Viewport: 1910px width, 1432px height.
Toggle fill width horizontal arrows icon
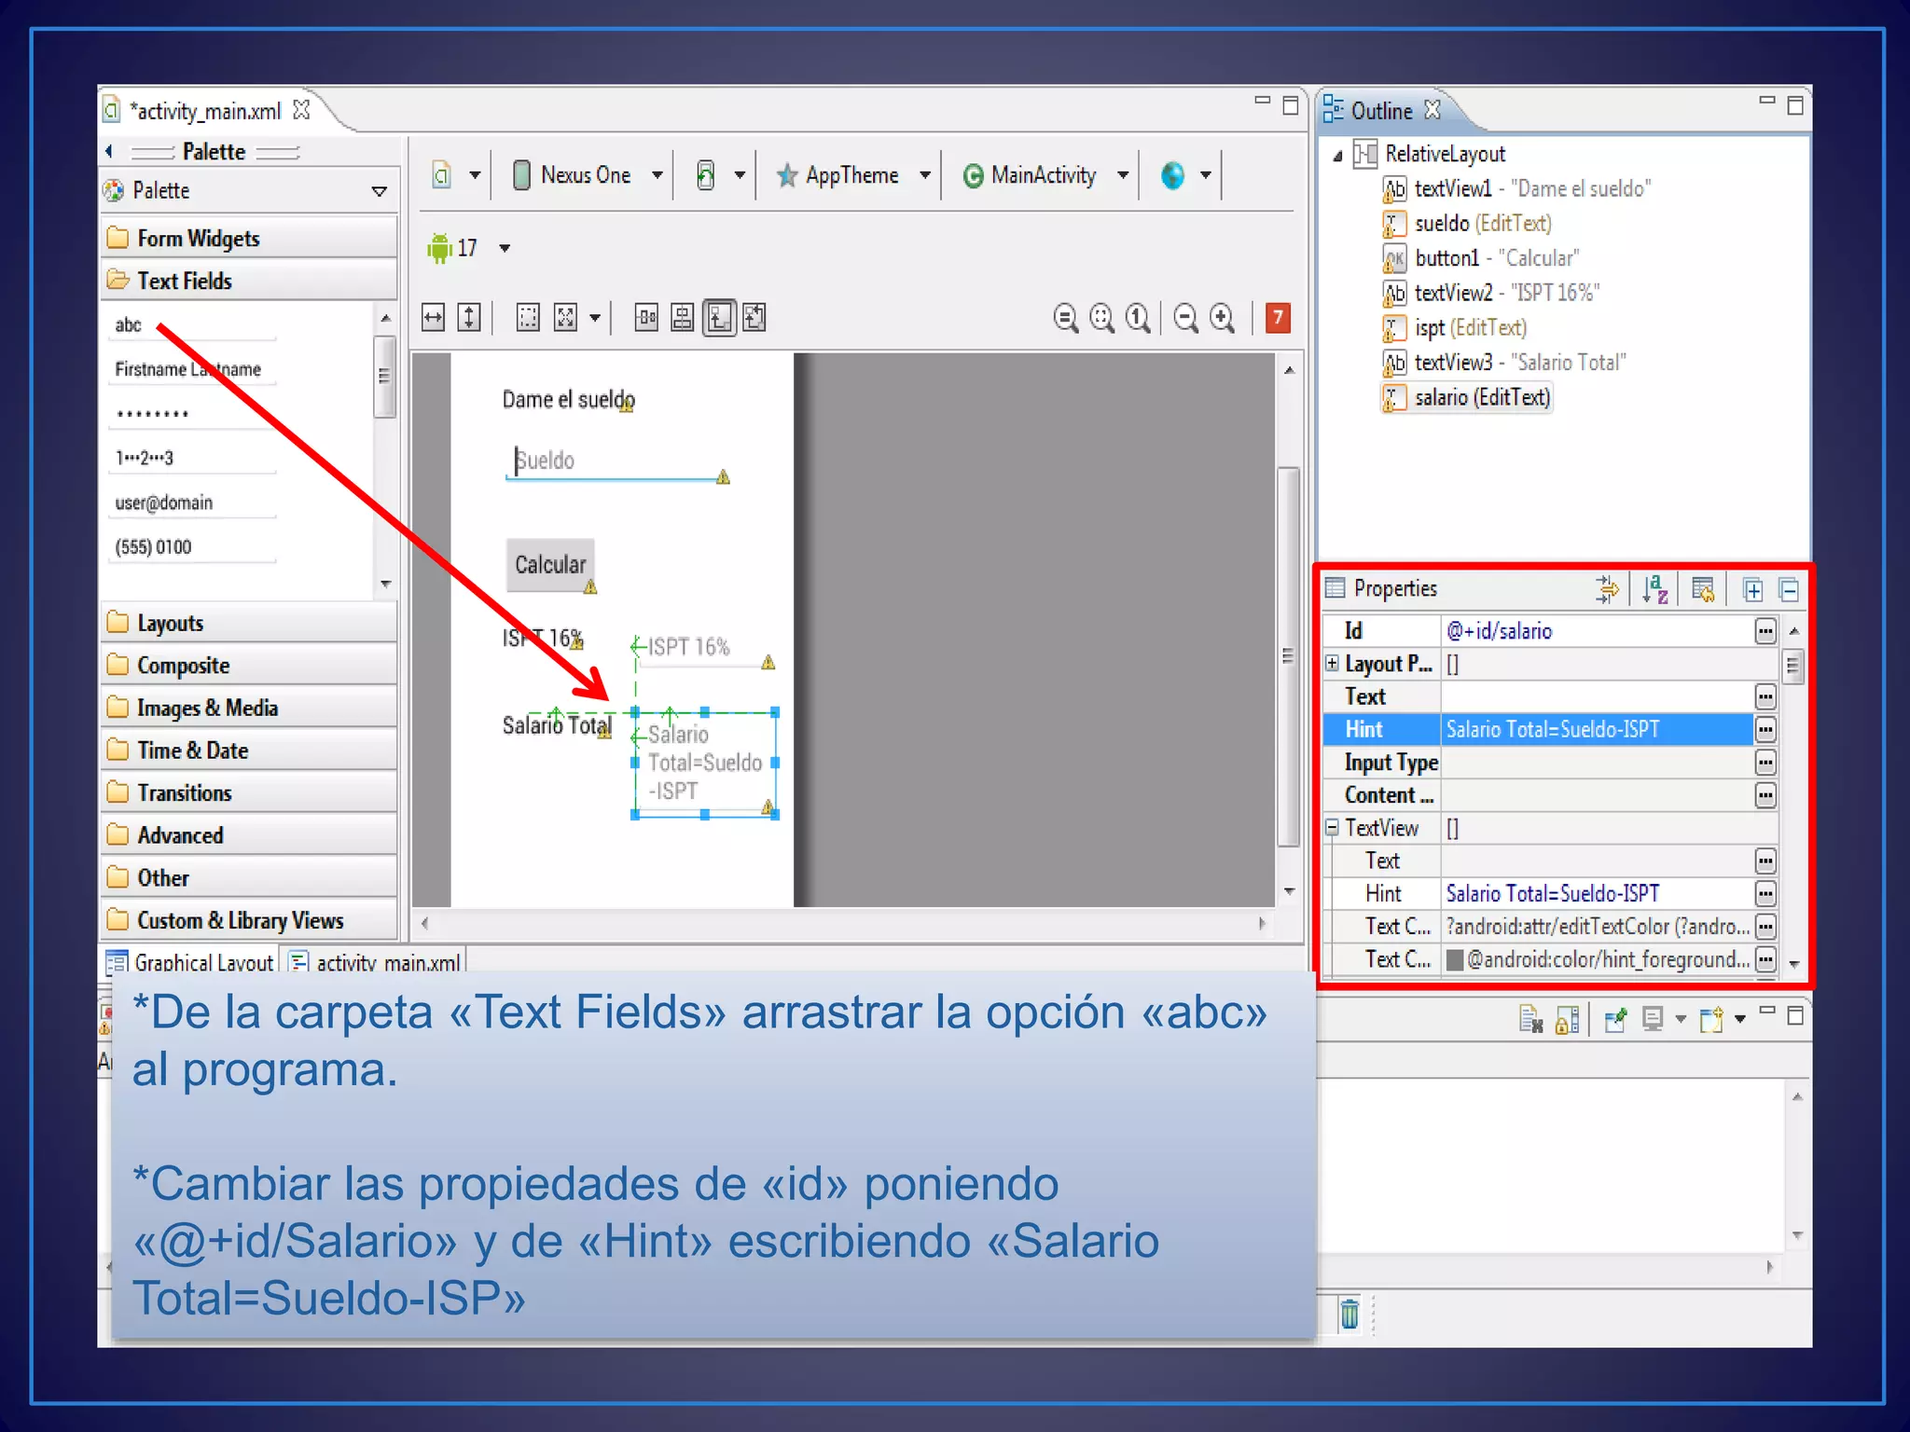pos(434,318)
